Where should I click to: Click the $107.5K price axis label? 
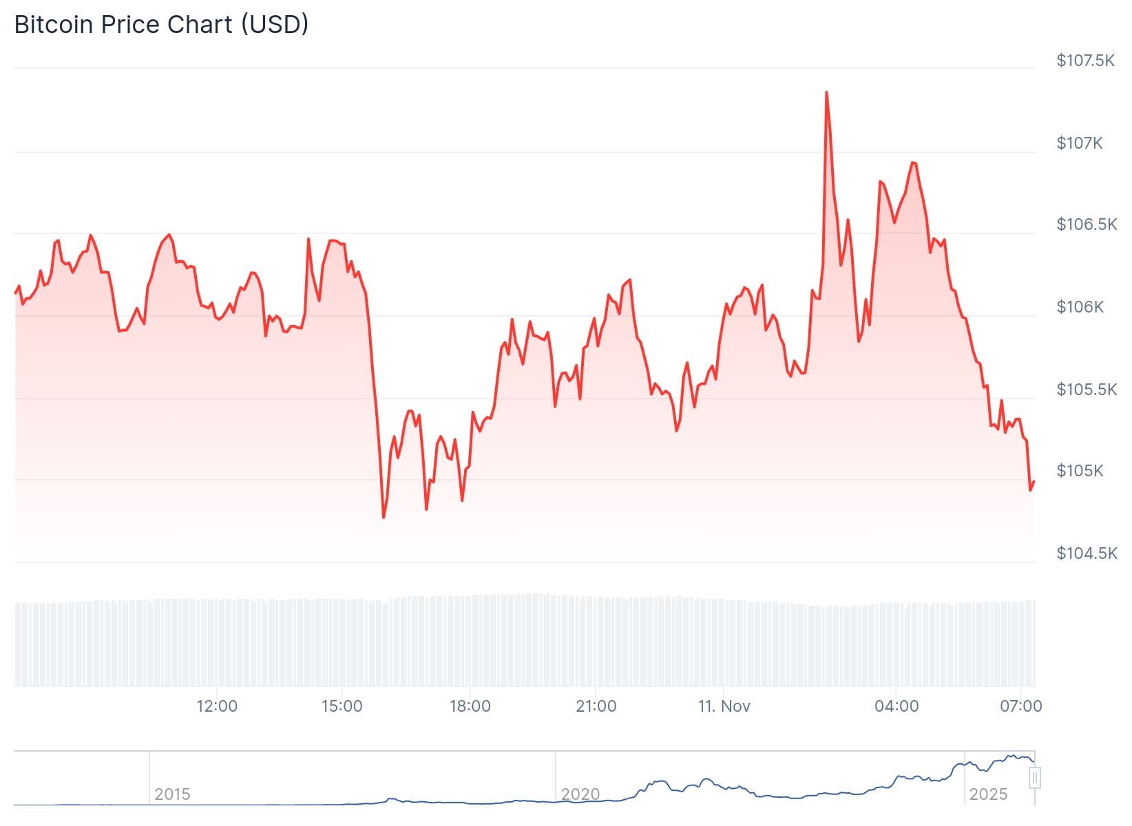click(1086, 61)
